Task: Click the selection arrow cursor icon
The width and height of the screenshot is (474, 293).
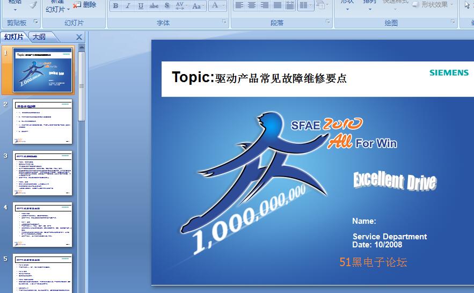Action: (468, 5)
